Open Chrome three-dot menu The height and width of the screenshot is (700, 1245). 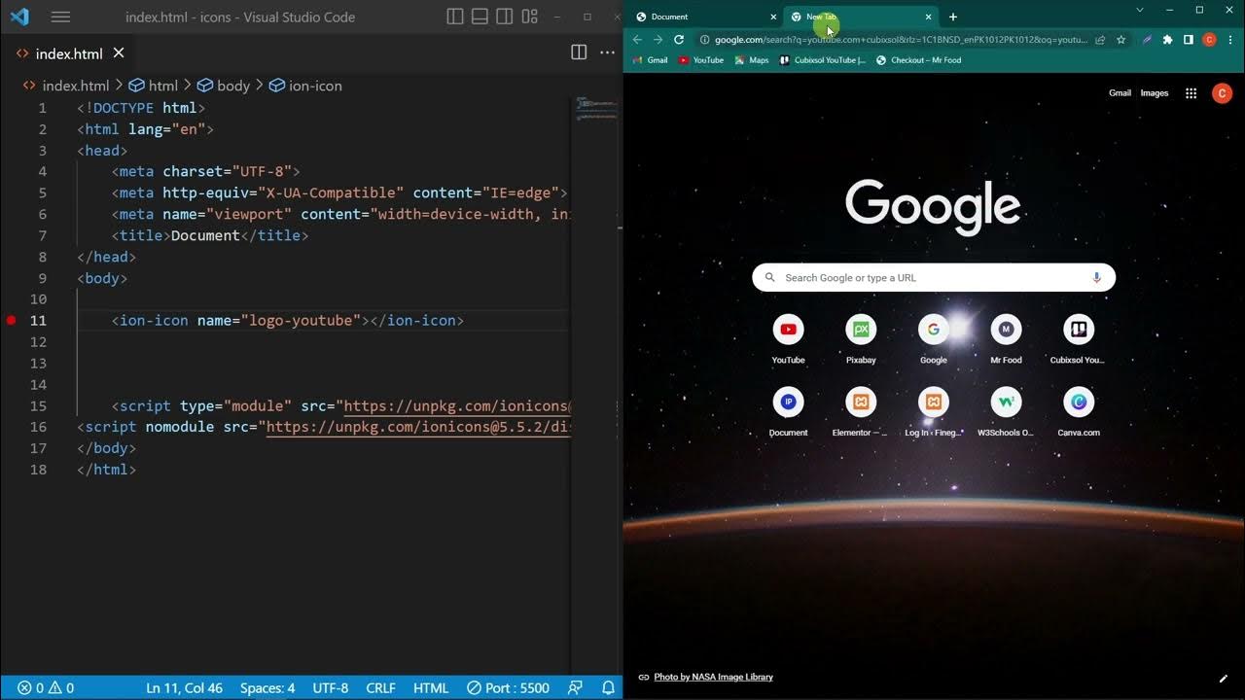click(x=1230, y=40)
